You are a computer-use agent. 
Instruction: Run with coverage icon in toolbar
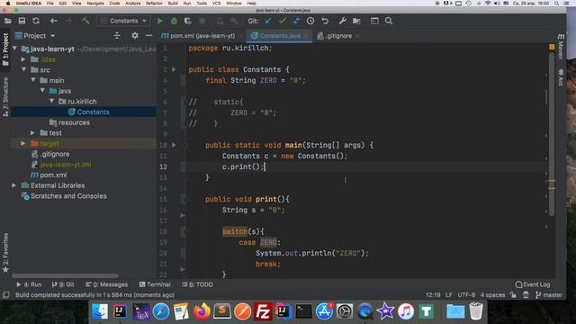188,21
